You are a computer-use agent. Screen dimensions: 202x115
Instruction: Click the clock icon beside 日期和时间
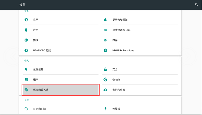pyautogui.click(x=26, y=109)
